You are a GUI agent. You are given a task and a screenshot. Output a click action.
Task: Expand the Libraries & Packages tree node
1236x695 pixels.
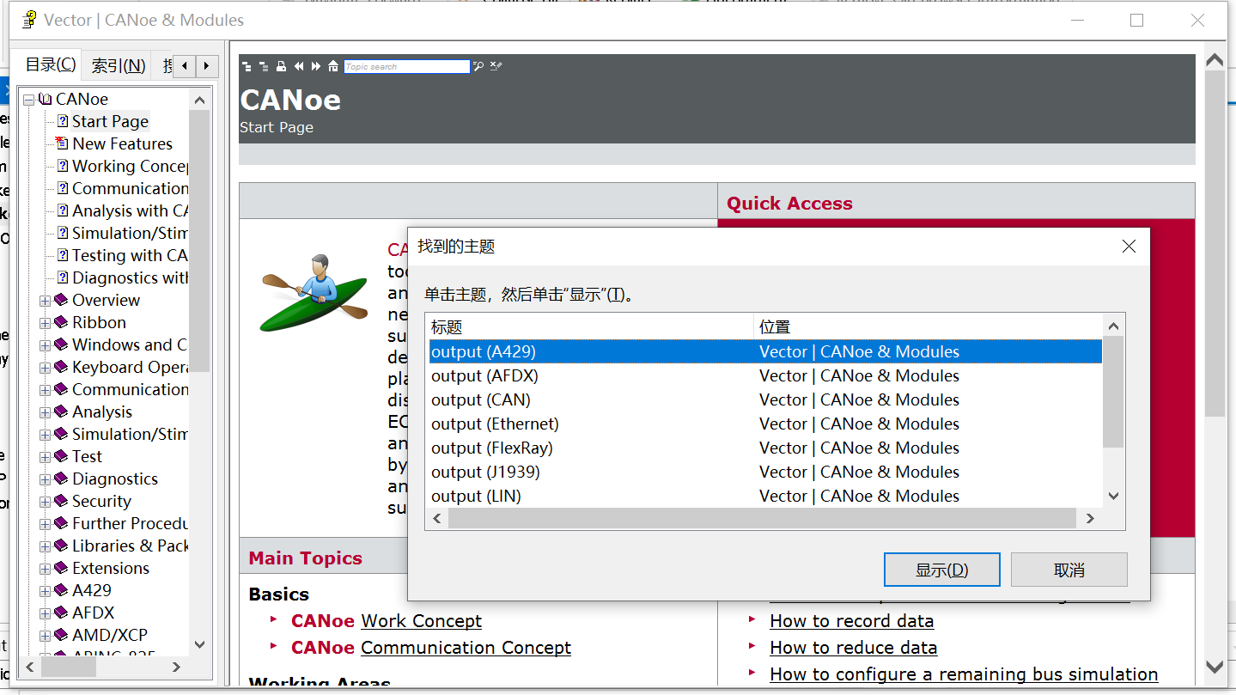45,546
